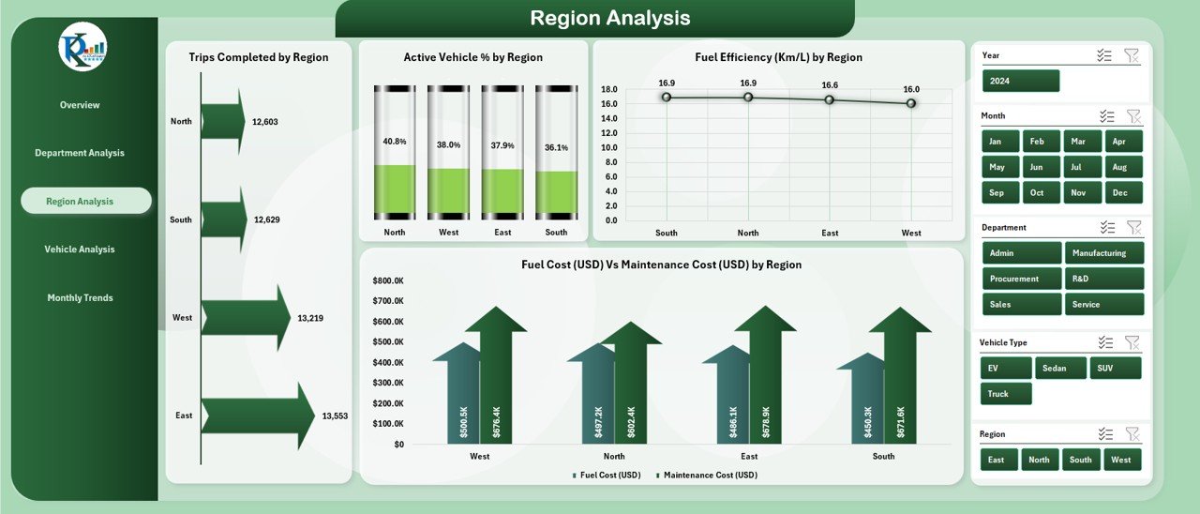Image resolution: width=1200 pixels, height=514 pixels.
Task: Navigate to Department Analysis page
Action: (x=80, y=153)
